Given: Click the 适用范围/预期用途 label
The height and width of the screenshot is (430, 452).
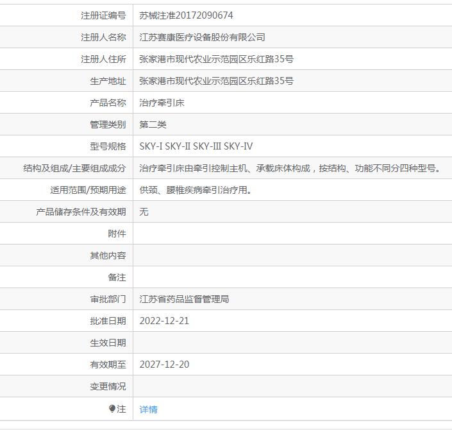Looking at the screenshot, I should click(88, 190).
